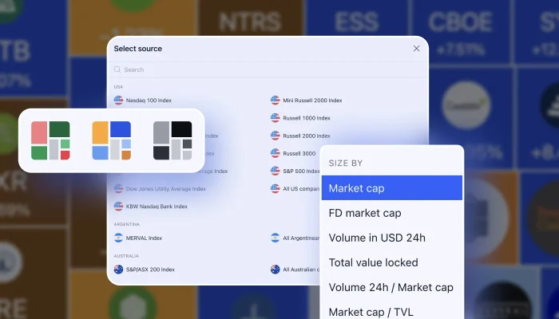Open the NTRS heatmap tile

[x=251, y=18]
